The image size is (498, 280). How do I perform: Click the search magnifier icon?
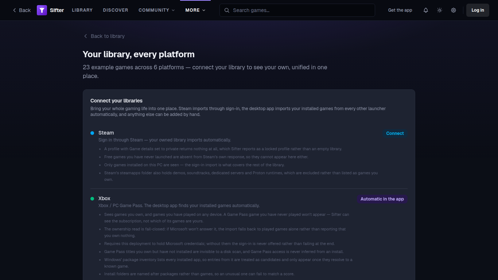[227, 10]
